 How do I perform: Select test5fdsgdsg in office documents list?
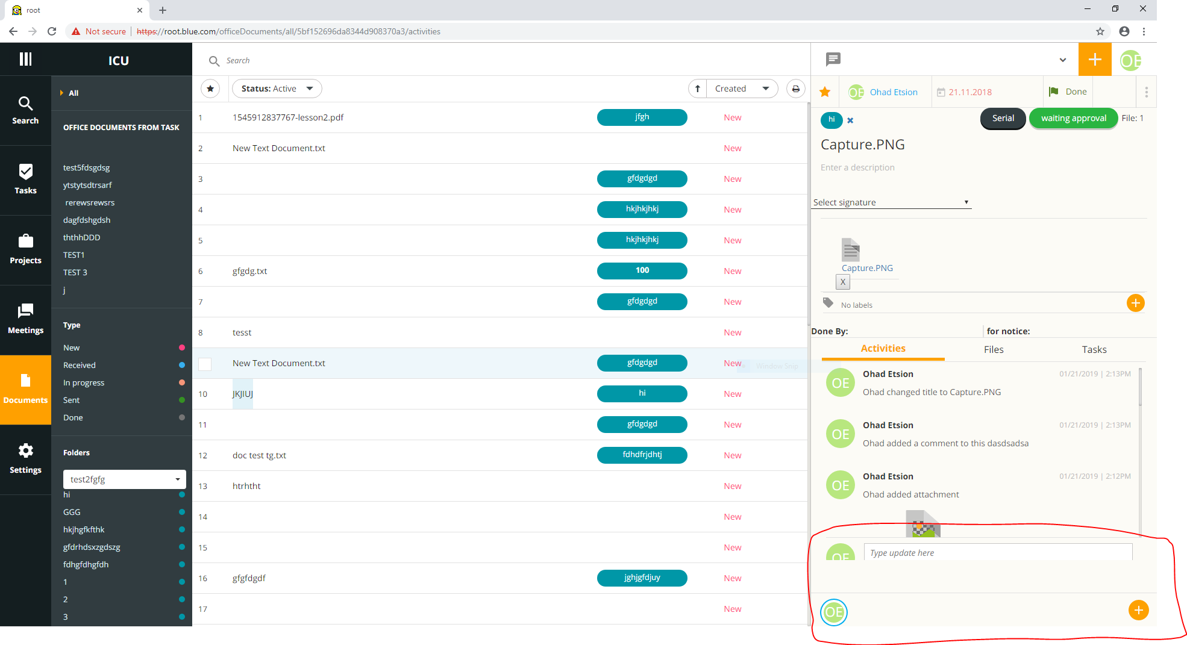[86, 168]
